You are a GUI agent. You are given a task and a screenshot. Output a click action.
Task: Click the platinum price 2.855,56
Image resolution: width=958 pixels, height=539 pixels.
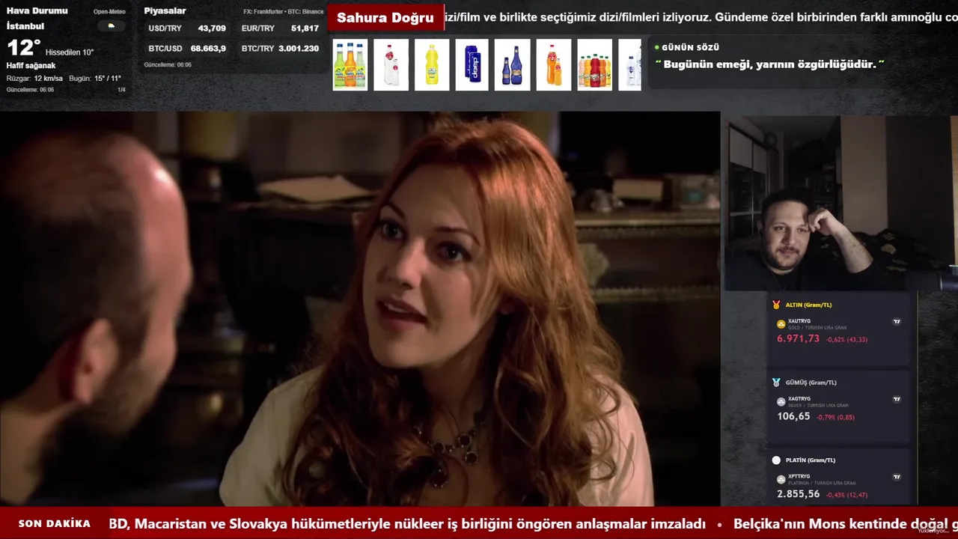pyautogui.click(x=798, y=494)
